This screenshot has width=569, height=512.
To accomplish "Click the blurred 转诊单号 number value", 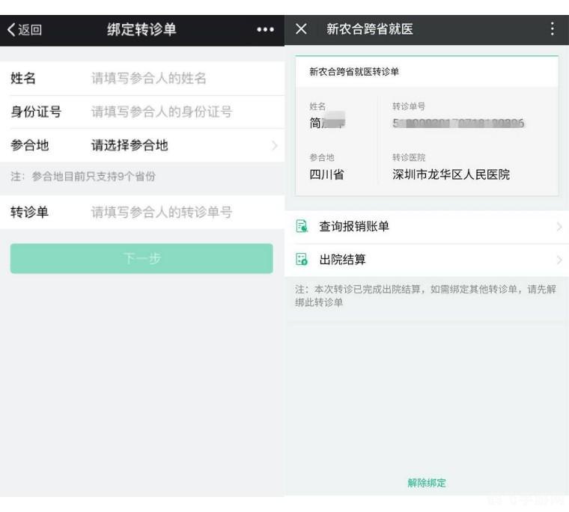I will [x=458, y=124].
